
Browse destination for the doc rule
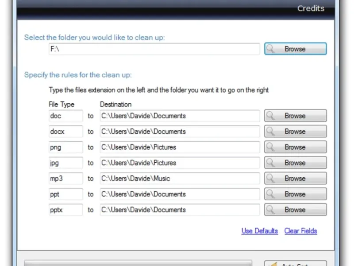(x=295, y=116)
